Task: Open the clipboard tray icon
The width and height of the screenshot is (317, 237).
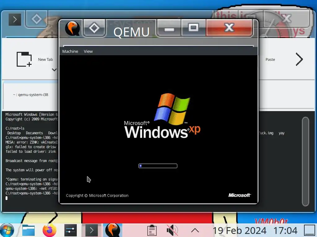Action: 152,230
